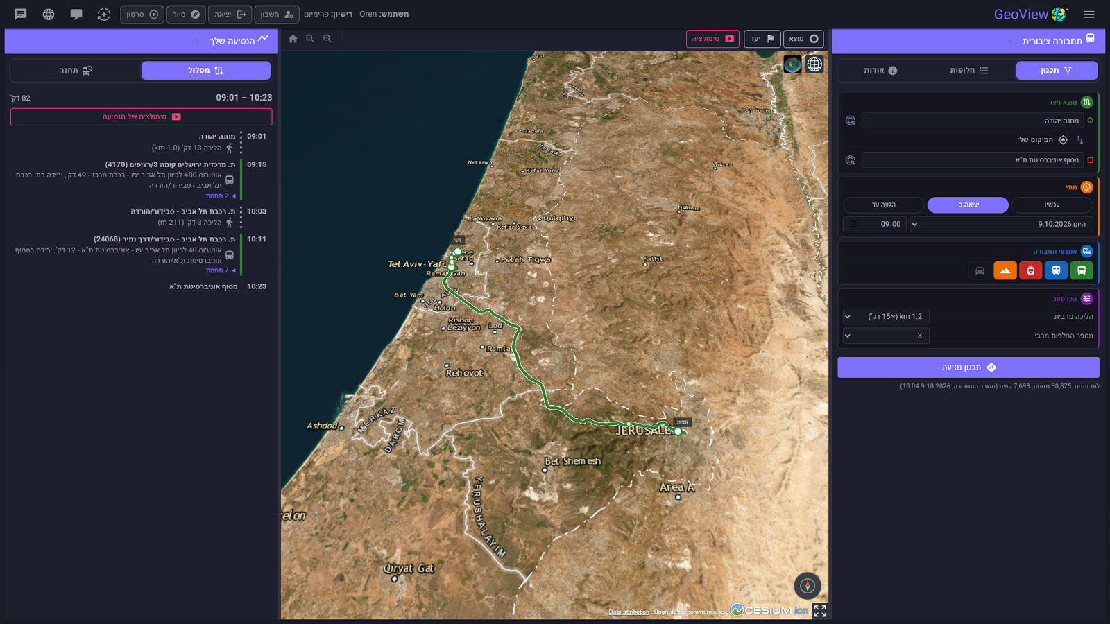This screenshot has height=624, width=1110.
Task: Select the הגעה עד (arrive by) option
Action: point(884,205)
